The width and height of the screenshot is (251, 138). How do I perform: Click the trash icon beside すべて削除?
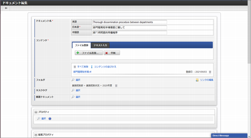(75, 67)
